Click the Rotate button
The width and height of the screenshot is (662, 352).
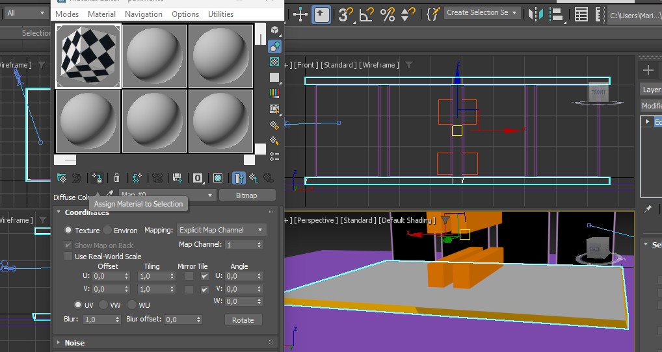pos(243,320)
